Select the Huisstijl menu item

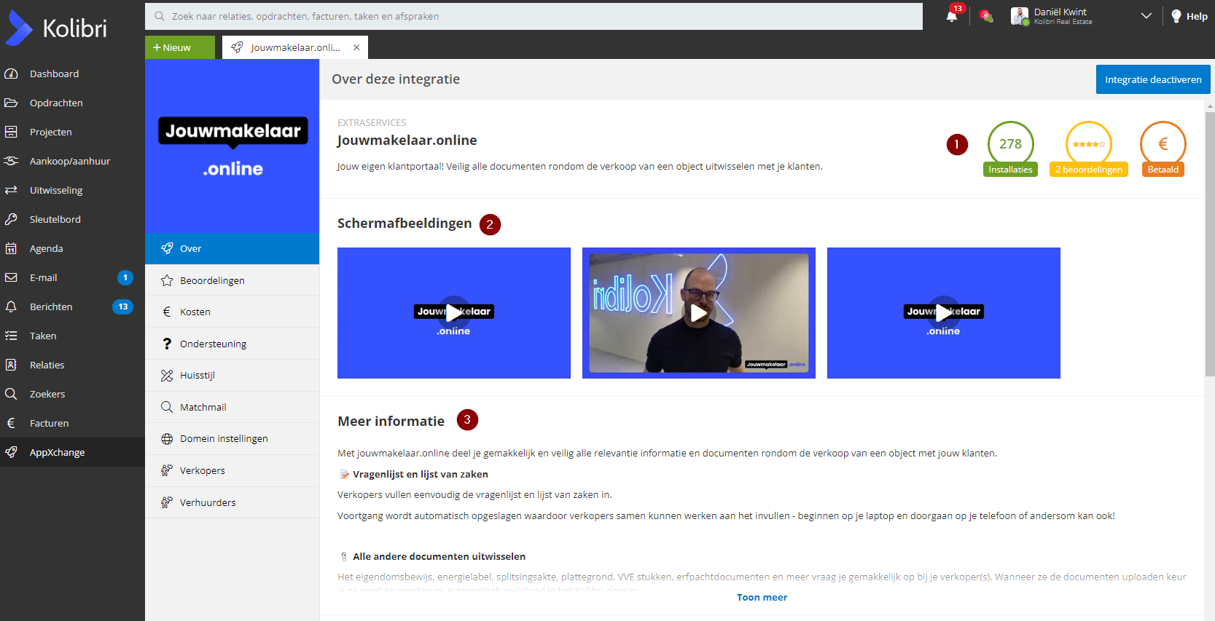click(232, 375)
